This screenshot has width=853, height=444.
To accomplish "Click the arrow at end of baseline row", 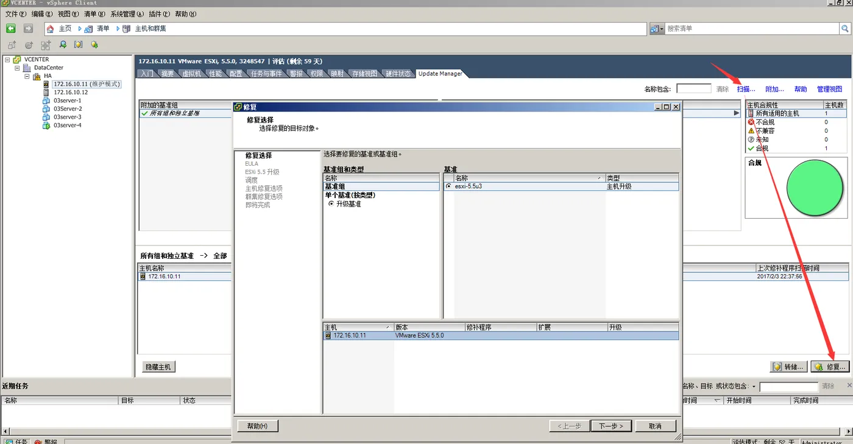I will pos(736,113).
